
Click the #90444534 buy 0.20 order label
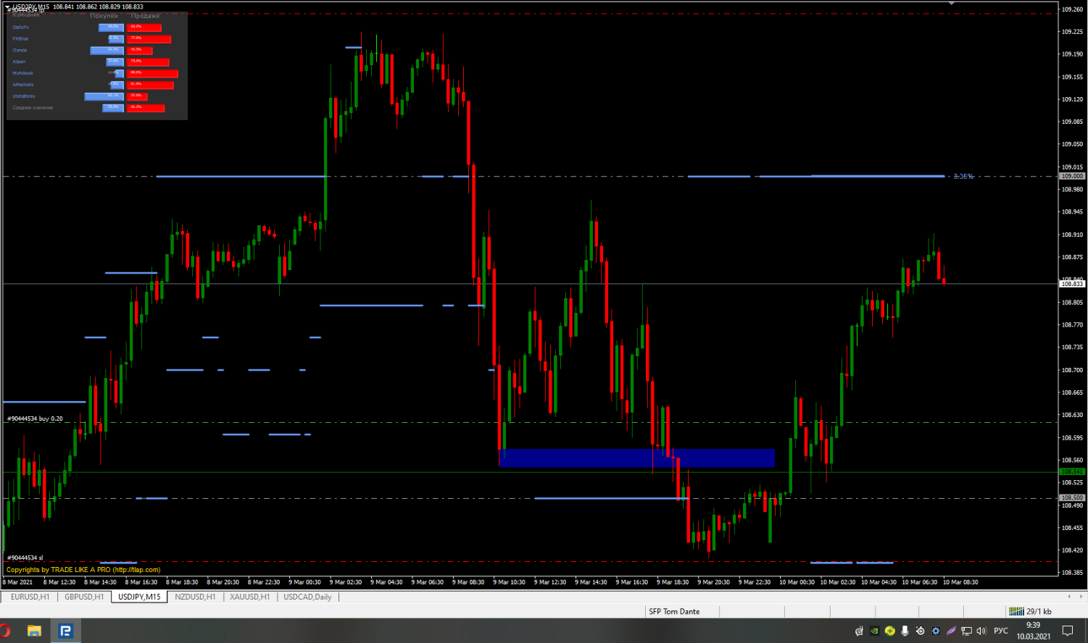coord(35,419)
